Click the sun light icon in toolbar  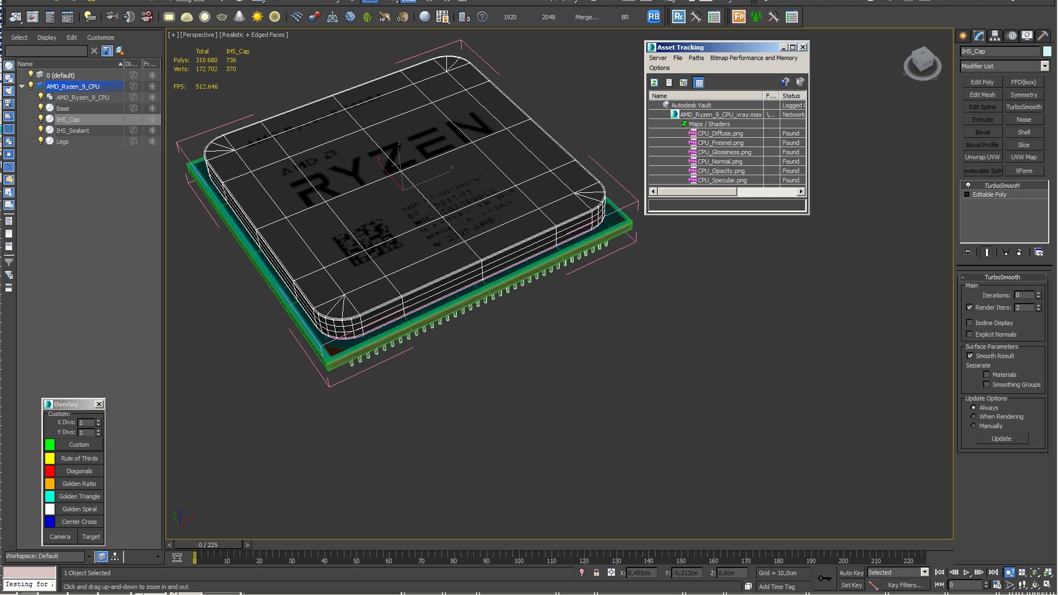tap(257, 17)
